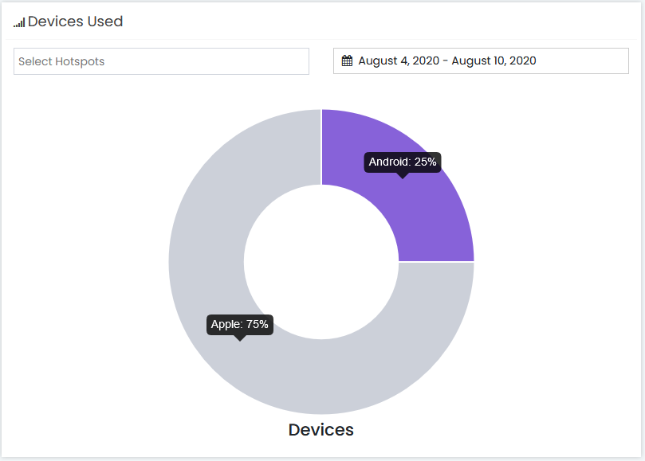Click the arrow pointer under Android tooltip
This screenshot has width=645, height=461.
point(403,175)
